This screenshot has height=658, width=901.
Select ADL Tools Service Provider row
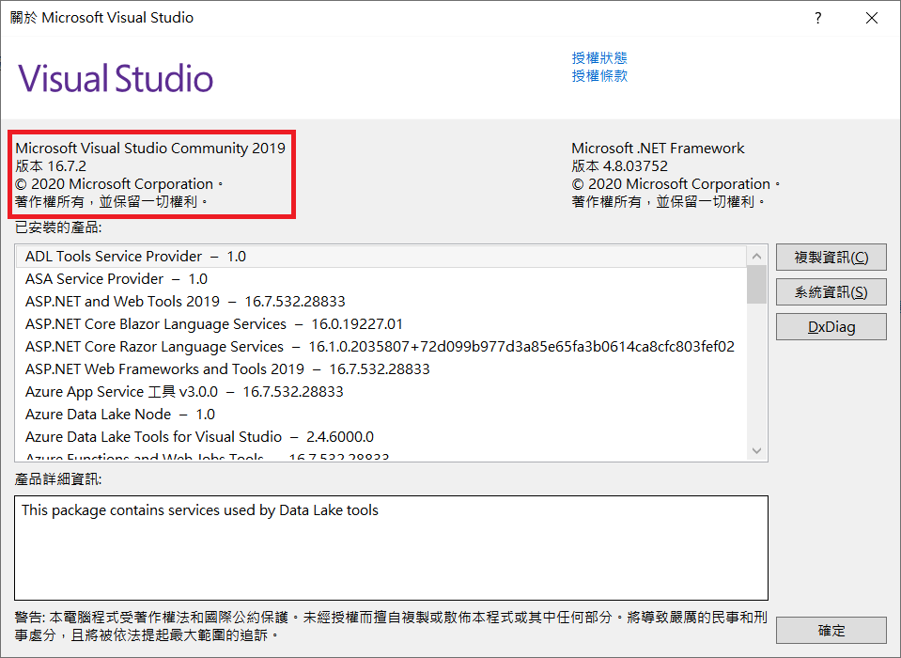(x=381, y=257)
